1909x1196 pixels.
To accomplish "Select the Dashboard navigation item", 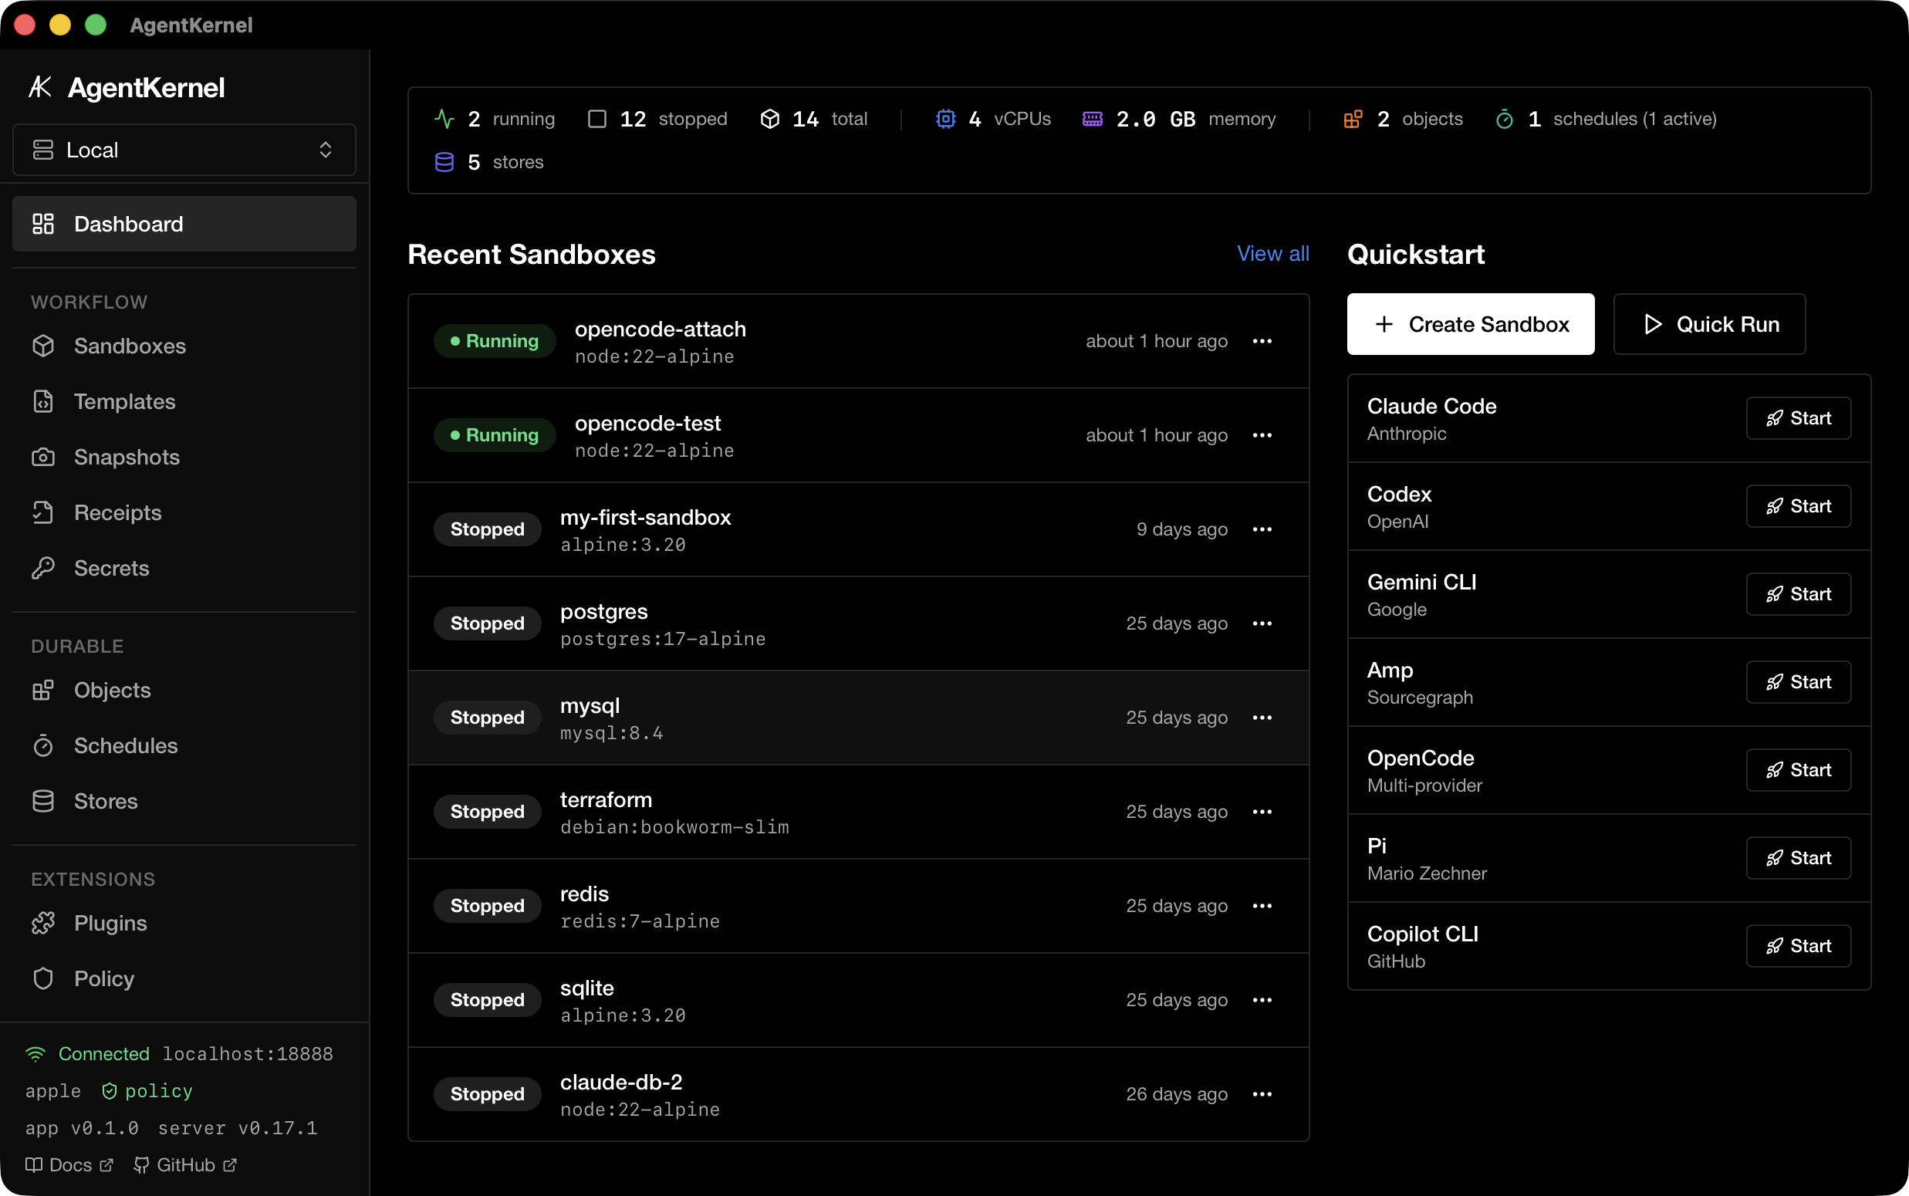I will tap(128, 224).
